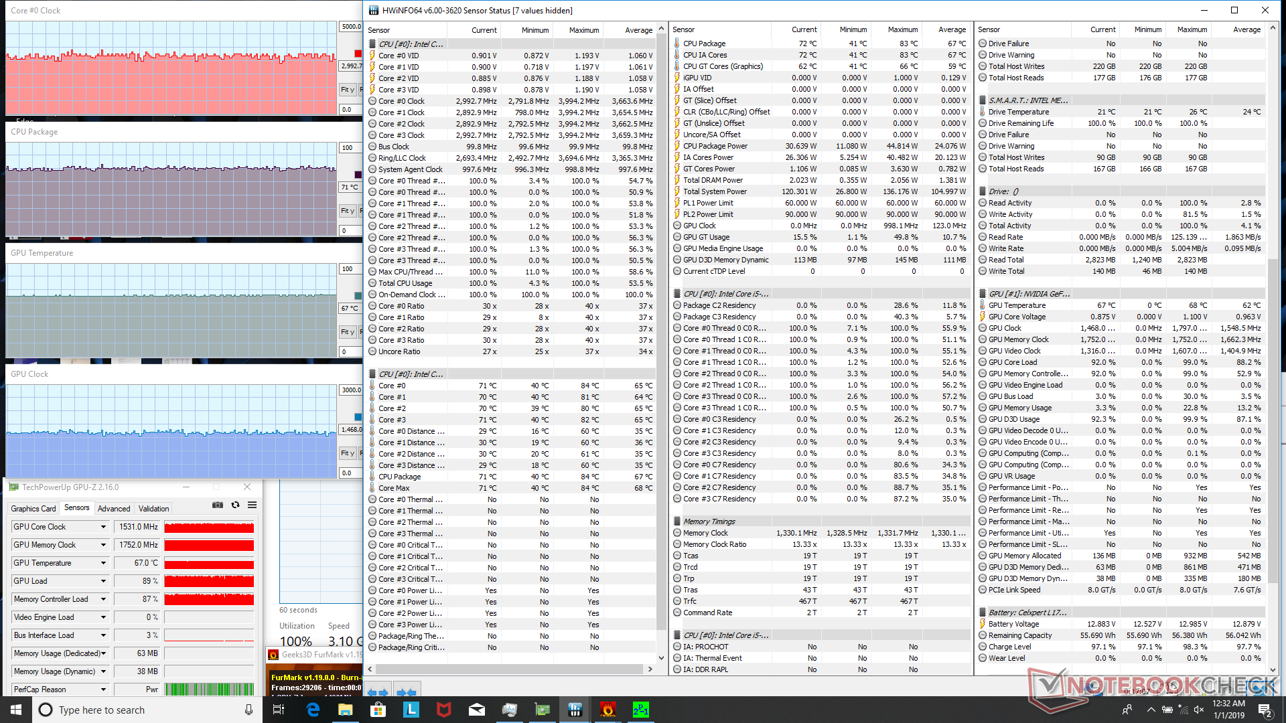The height and width of the screenshot is (723, 1286).
Task: Click GPU-Z screenshot camera icon
Action: tap(218, 505)
